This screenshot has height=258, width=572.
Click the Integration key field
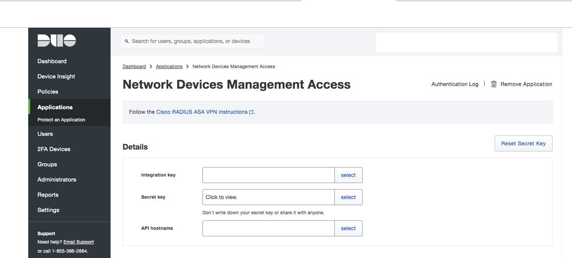[268, 175]
